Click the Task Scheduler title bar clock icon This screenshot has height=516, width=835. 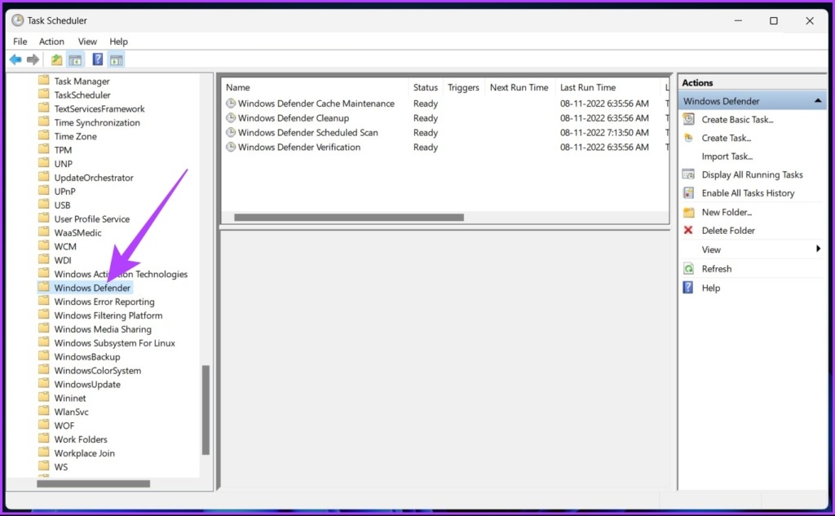pos(18,20)
